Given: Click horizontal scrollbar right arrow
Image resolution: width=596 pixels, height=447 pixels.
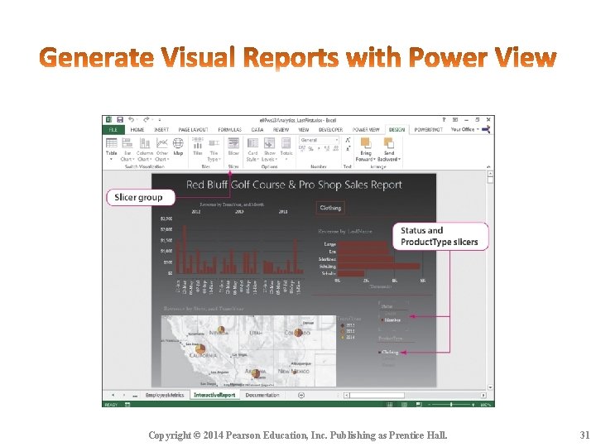Looking at the screenshot, I should pos(483,396).
